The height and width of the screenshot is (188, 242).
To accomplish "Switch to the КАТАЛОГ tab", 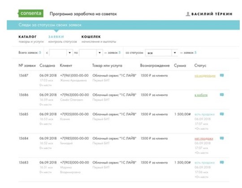I will point(31,39).
